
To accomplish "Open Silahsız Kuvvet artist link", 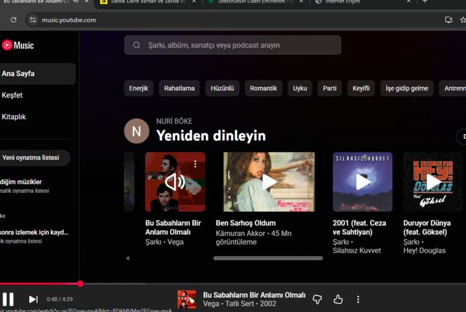I will (357, 251).
